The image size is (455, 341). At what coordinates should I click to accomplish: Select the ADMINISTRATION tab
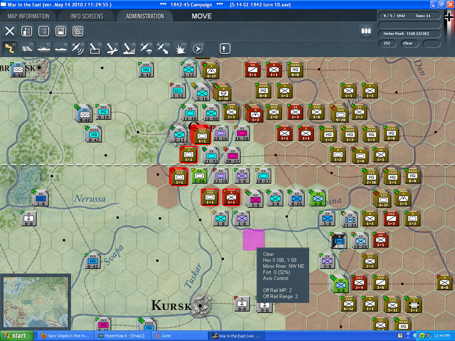pos(145,16)
